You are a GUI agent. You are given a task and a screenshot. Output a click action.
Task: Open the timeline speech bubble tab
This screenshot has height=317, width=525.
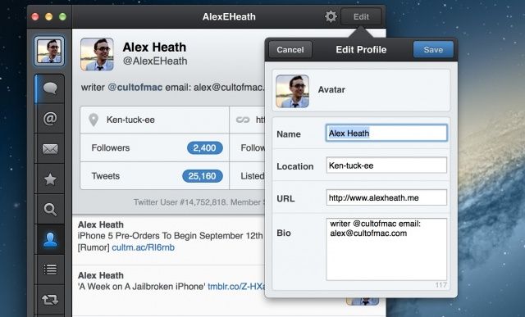(x=50, y=88)
